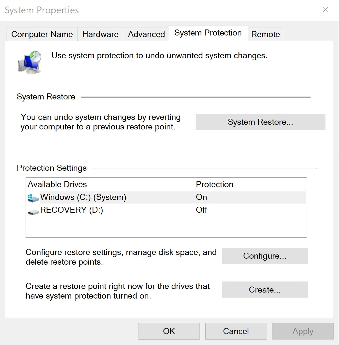Click the 'System Restore' section label
The height and width of the screenshot is (345, 339).
click(46, 97)
